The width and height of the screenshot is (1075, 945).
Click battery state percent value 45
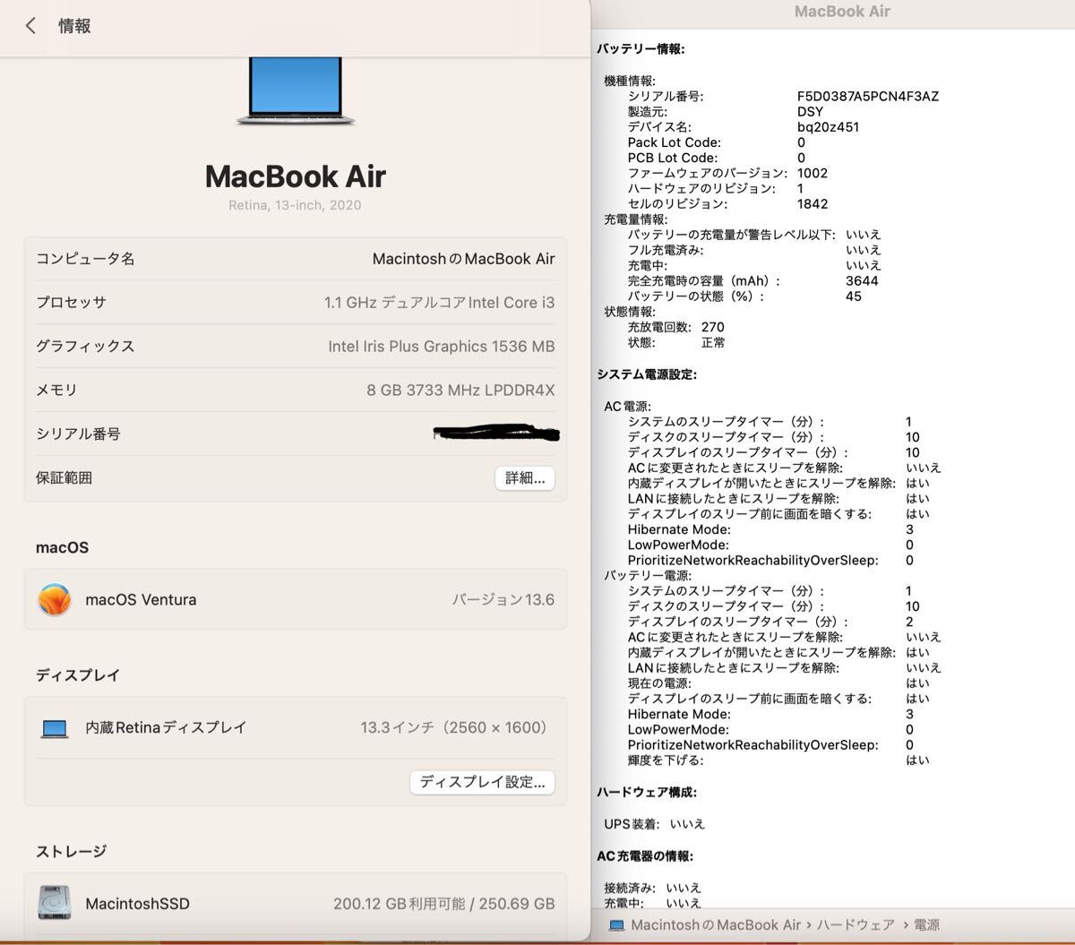pos(854,296)
